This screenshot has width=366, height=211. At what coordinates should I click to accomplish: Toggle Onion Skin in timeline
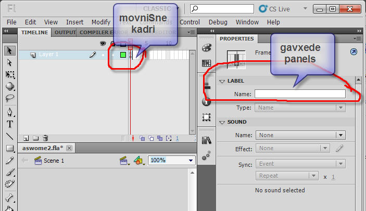[x=142, y=138]
